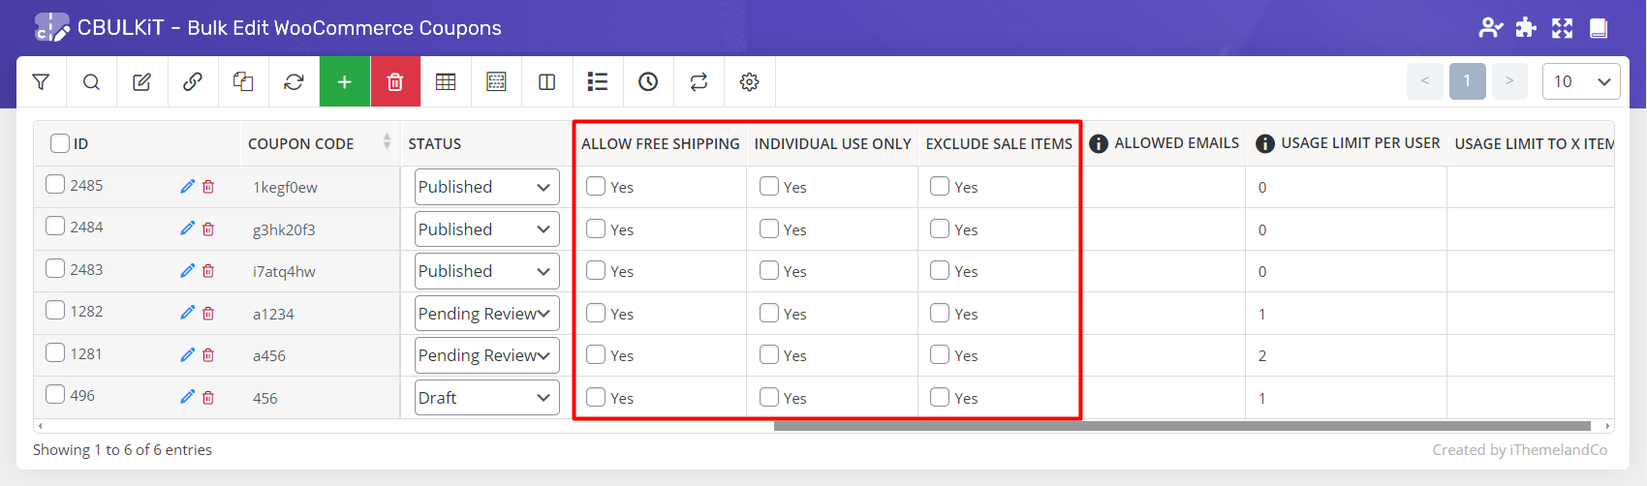Viewport: 1647px width, 486px height.
Task: Click the search magnifier icon
Action: [91, 82]
